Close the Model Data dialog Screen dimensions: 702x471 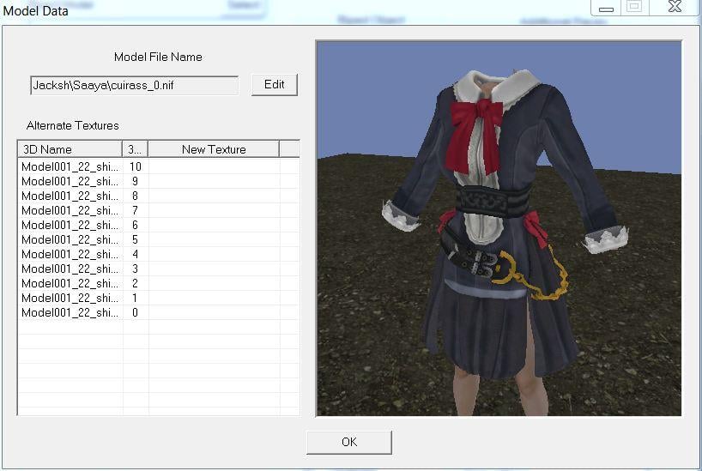[675, 7]
